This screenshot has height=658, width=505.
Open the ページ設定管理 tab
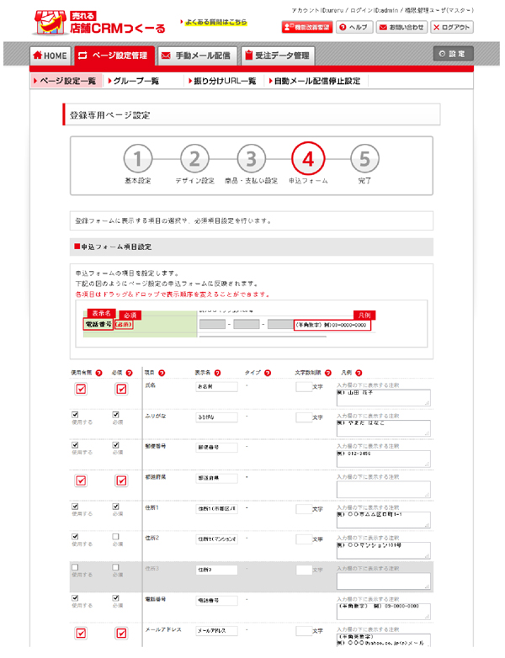coord(111,56)
